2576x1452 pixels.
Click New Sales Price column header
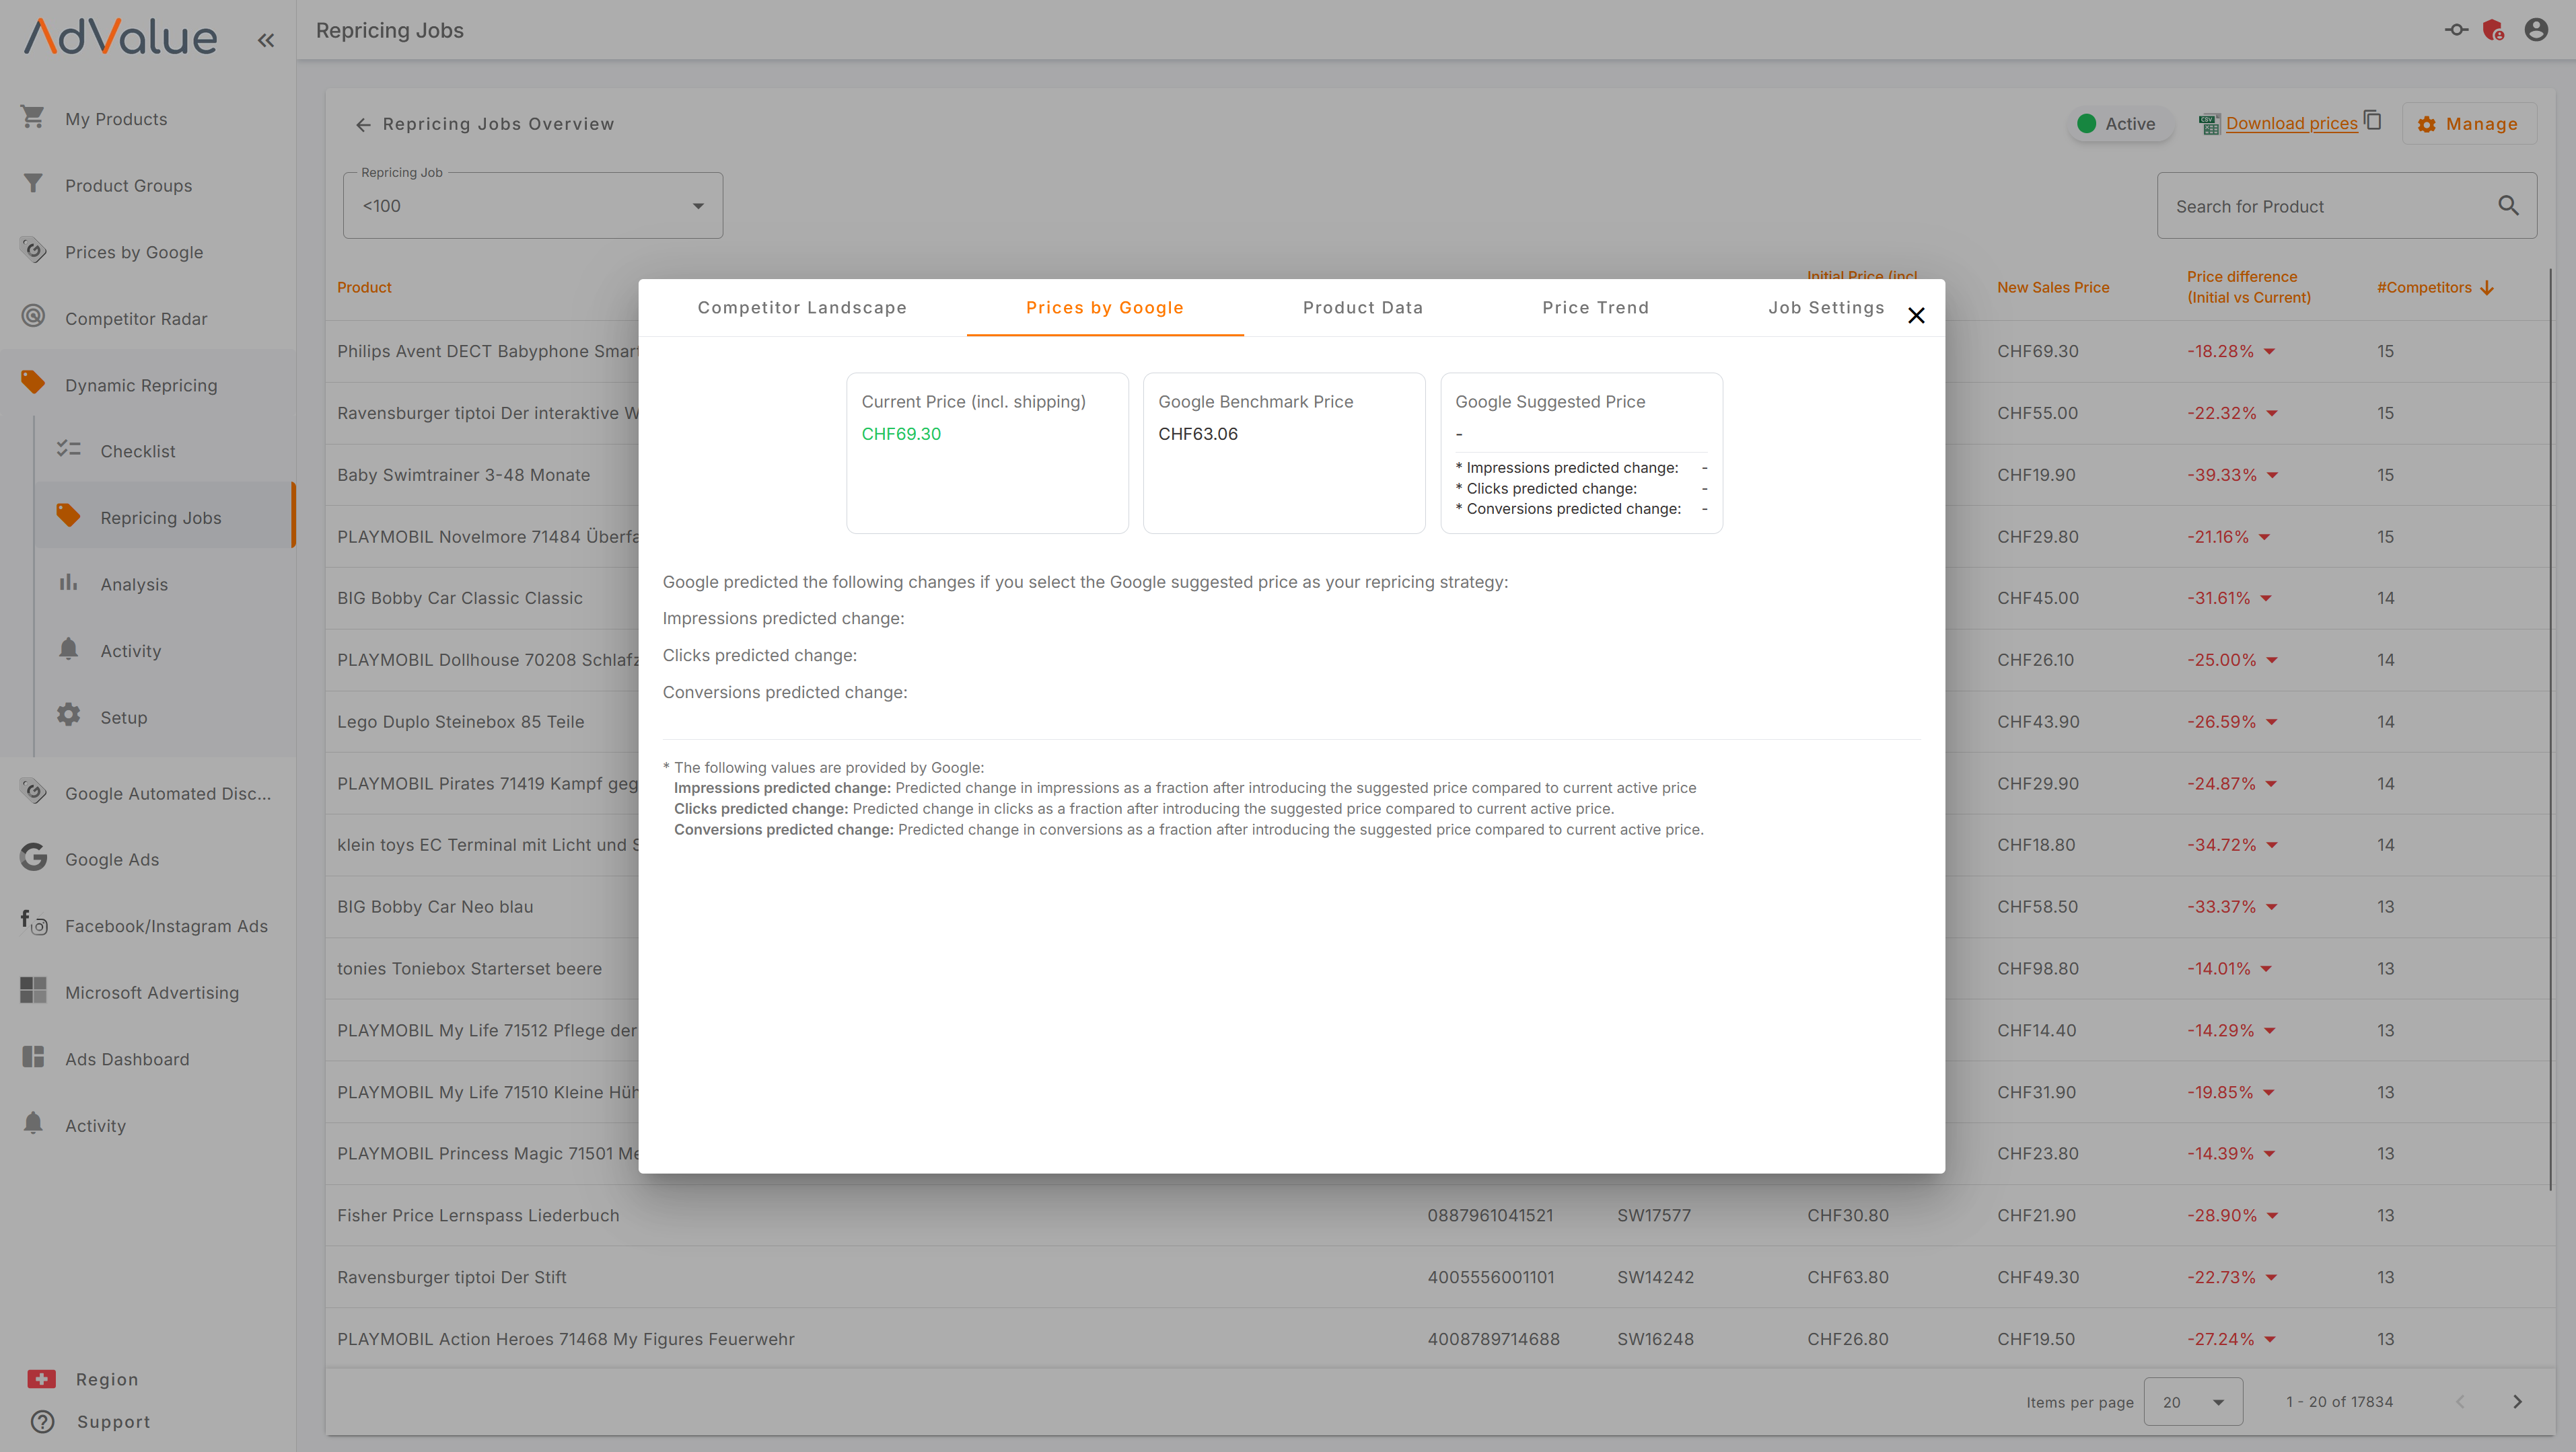tap(2053, 288)
